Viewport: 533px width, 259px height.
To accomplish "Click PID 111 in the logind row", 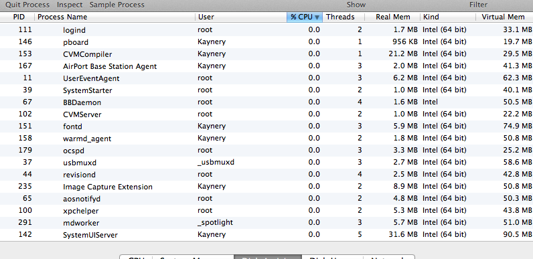I will 25,29.
